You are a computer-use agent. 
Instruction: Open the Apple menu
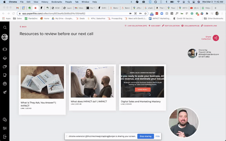(x=5, y=2)
